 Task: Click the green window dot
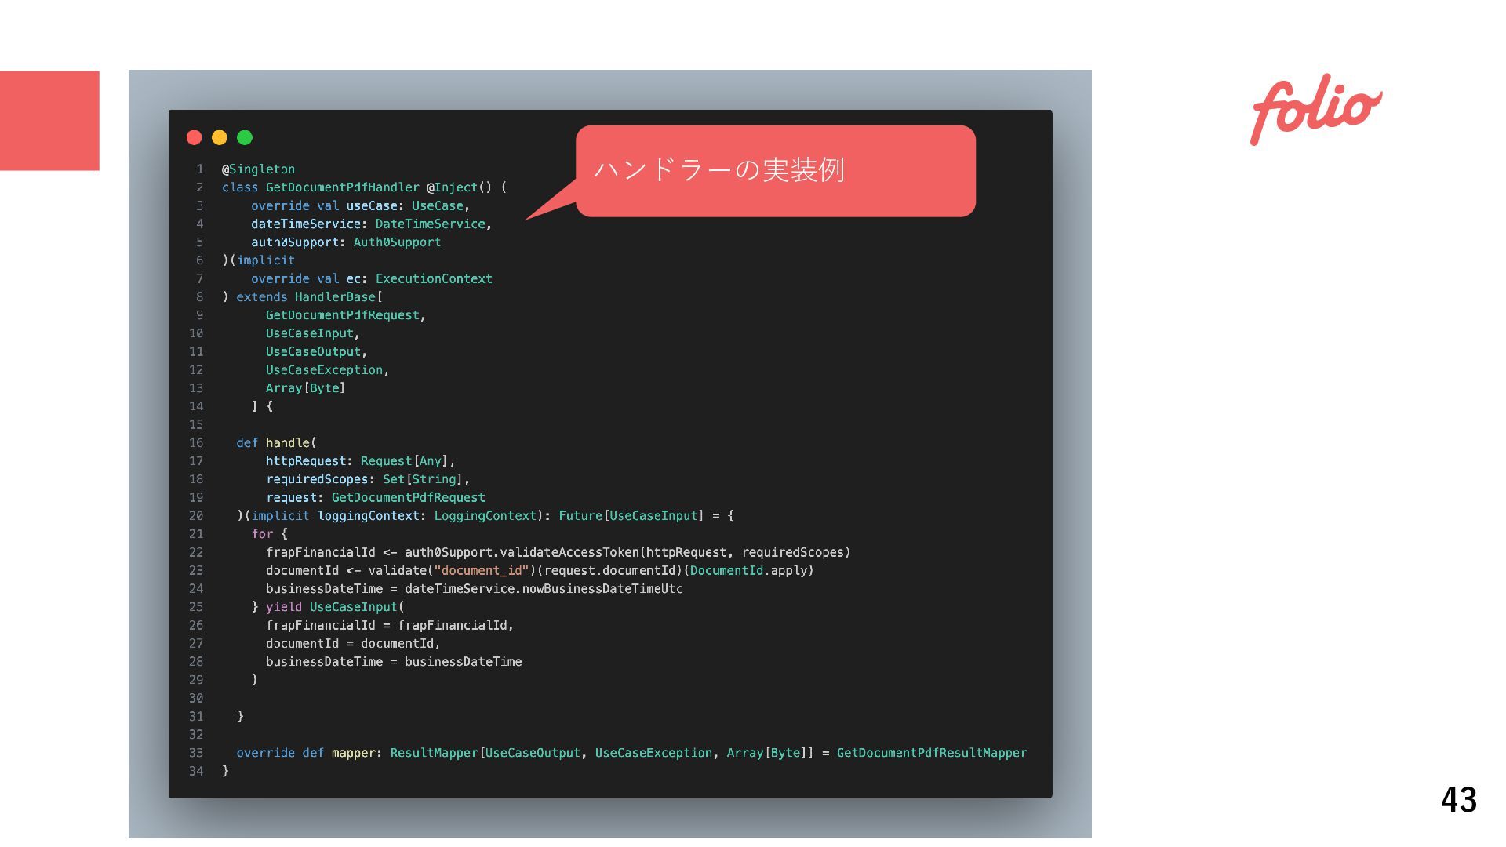245,138
